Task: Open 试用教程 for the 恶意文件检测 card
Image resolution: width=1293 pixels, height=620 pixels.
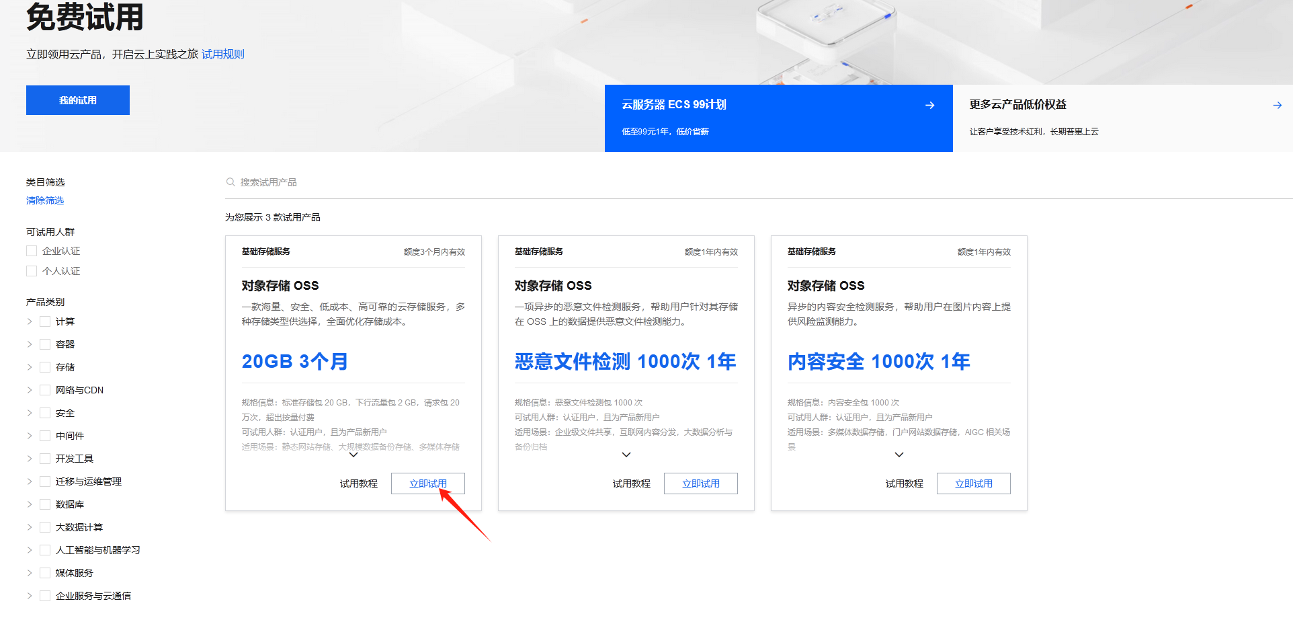Action: tap(632, 483)
